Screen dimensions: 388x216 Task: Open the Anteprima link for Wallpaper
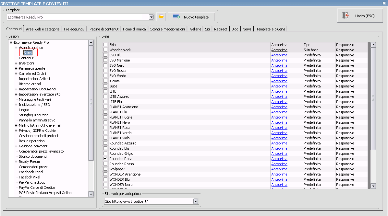(279, 169)
